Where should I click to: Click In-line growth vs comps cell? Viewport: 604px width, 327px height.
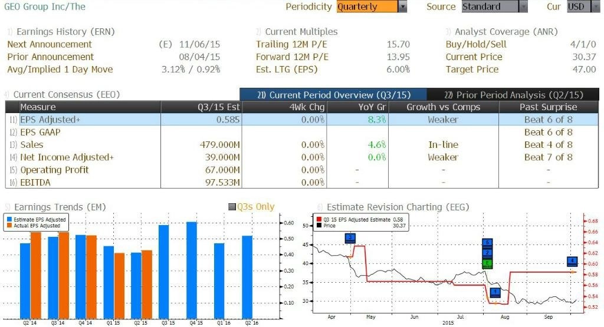[444, 145]
